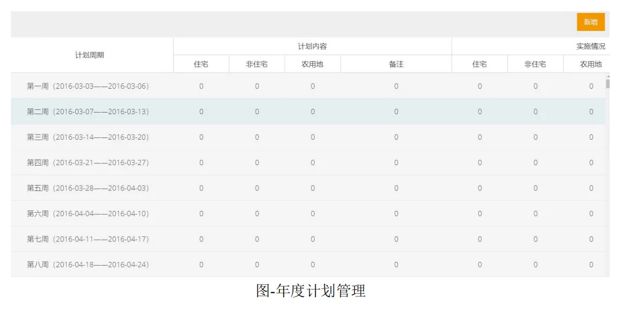Click the 住宅 column header under 实施情况

(479, 63)
